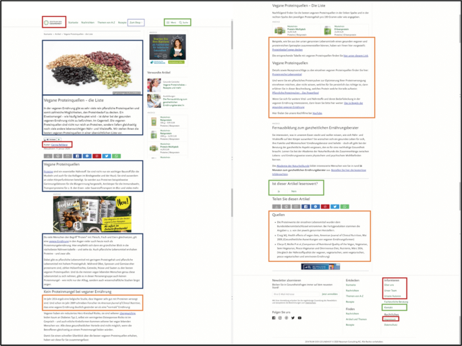Open the Menü hamburger icon in header
462x346 pixels.
168,22
